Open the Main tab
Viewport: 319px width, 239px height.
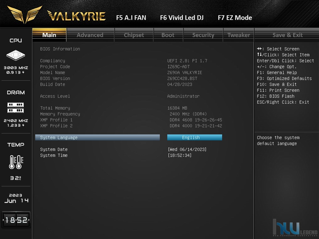point(49,35)
